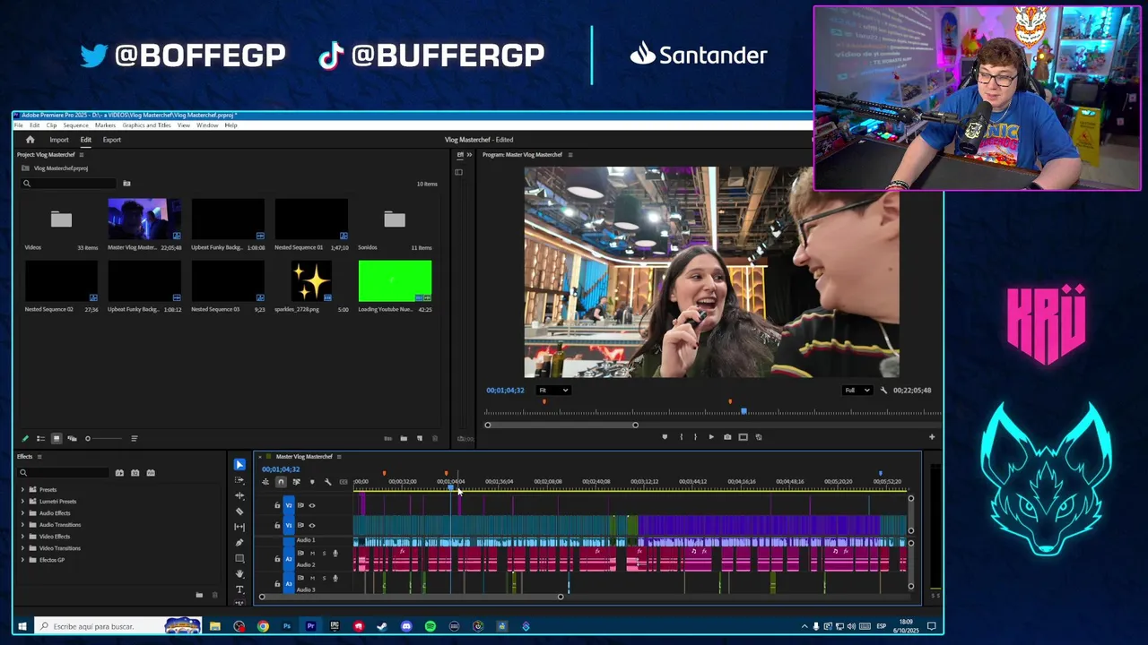Solo track Audio 2

click(324, 554)
